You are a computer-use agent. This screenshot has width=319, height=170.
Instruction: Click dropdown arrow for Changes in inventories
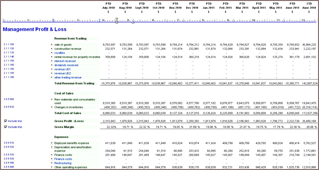[x=52, y=107]
